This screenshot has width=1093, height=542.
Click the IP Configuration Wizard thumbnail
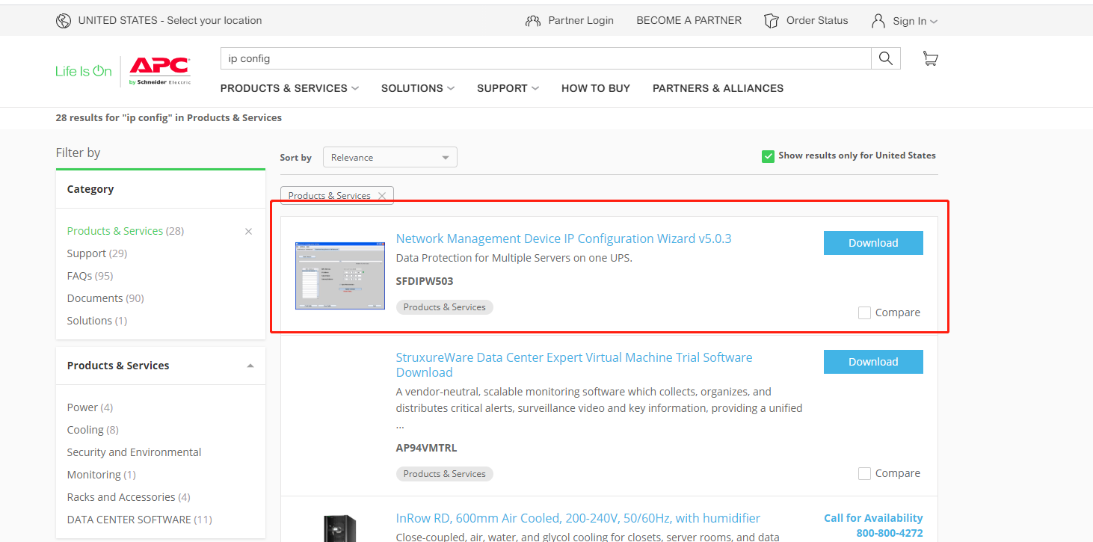click(340, 276)
